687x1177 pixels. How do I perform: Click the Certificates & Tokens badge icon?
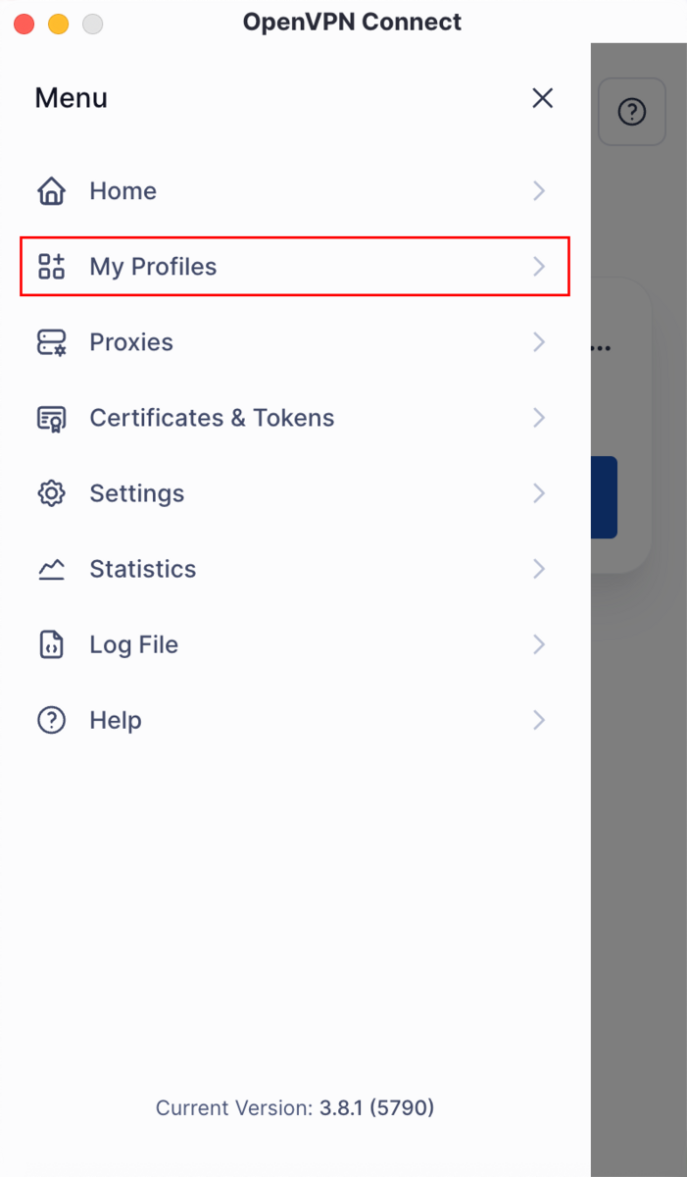click(51, 418)
